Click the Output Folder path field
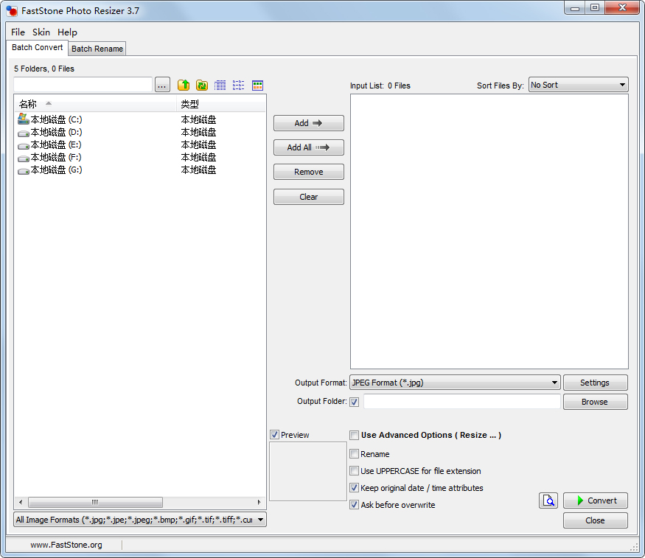This screenshot has width=645, height=558. 461,402
